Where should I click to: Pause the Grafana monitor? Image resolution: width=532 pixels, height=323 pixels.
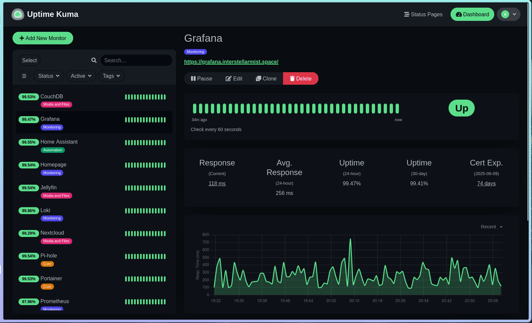(x=201, y=78)
